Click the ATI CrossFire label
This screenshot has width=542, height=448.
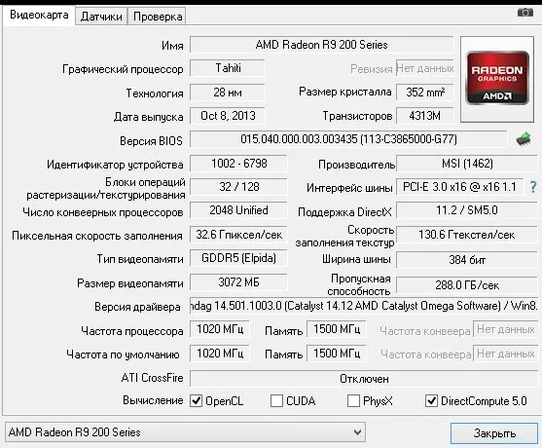[x=152, y=378]
